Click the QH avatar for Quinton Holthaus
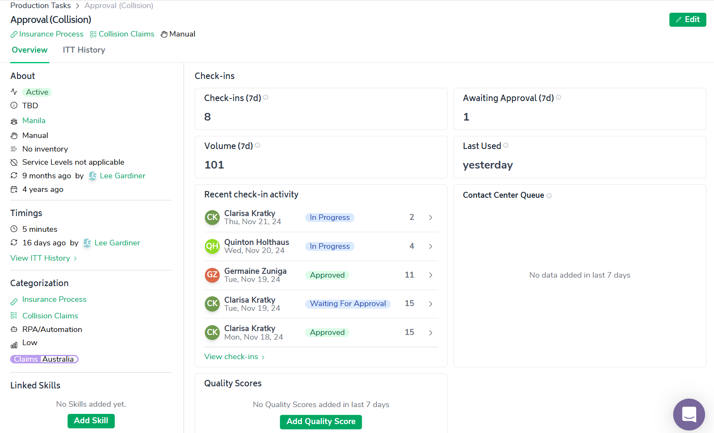The image size is (714, 433). tap(212, 246)
